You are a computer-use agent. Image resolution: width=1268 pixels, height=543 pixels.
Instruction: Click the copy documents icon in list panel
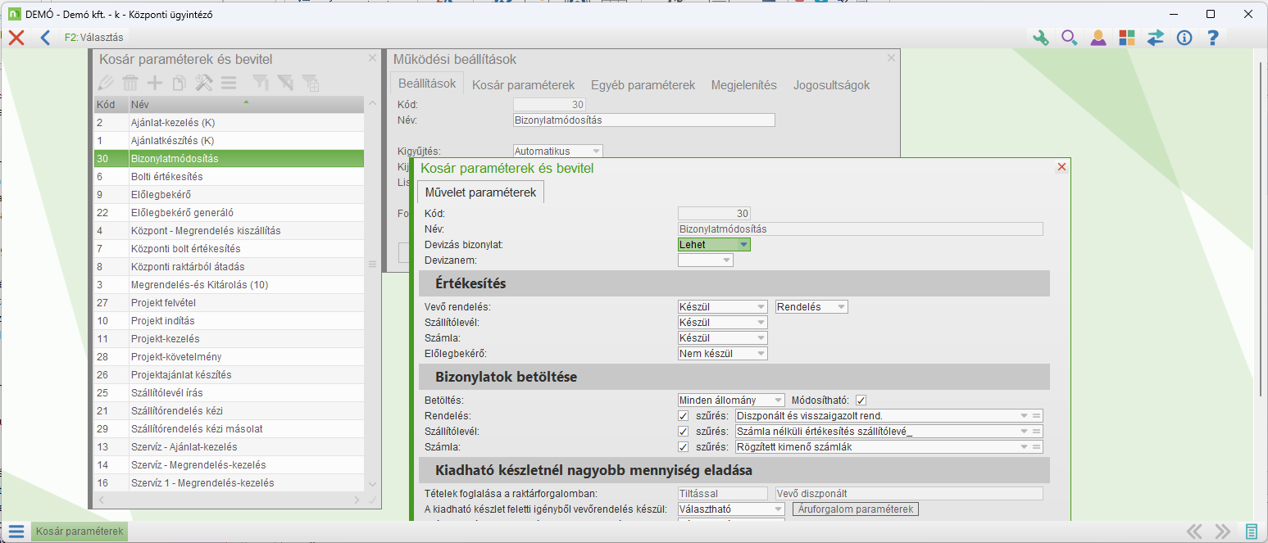click(180, 82)
